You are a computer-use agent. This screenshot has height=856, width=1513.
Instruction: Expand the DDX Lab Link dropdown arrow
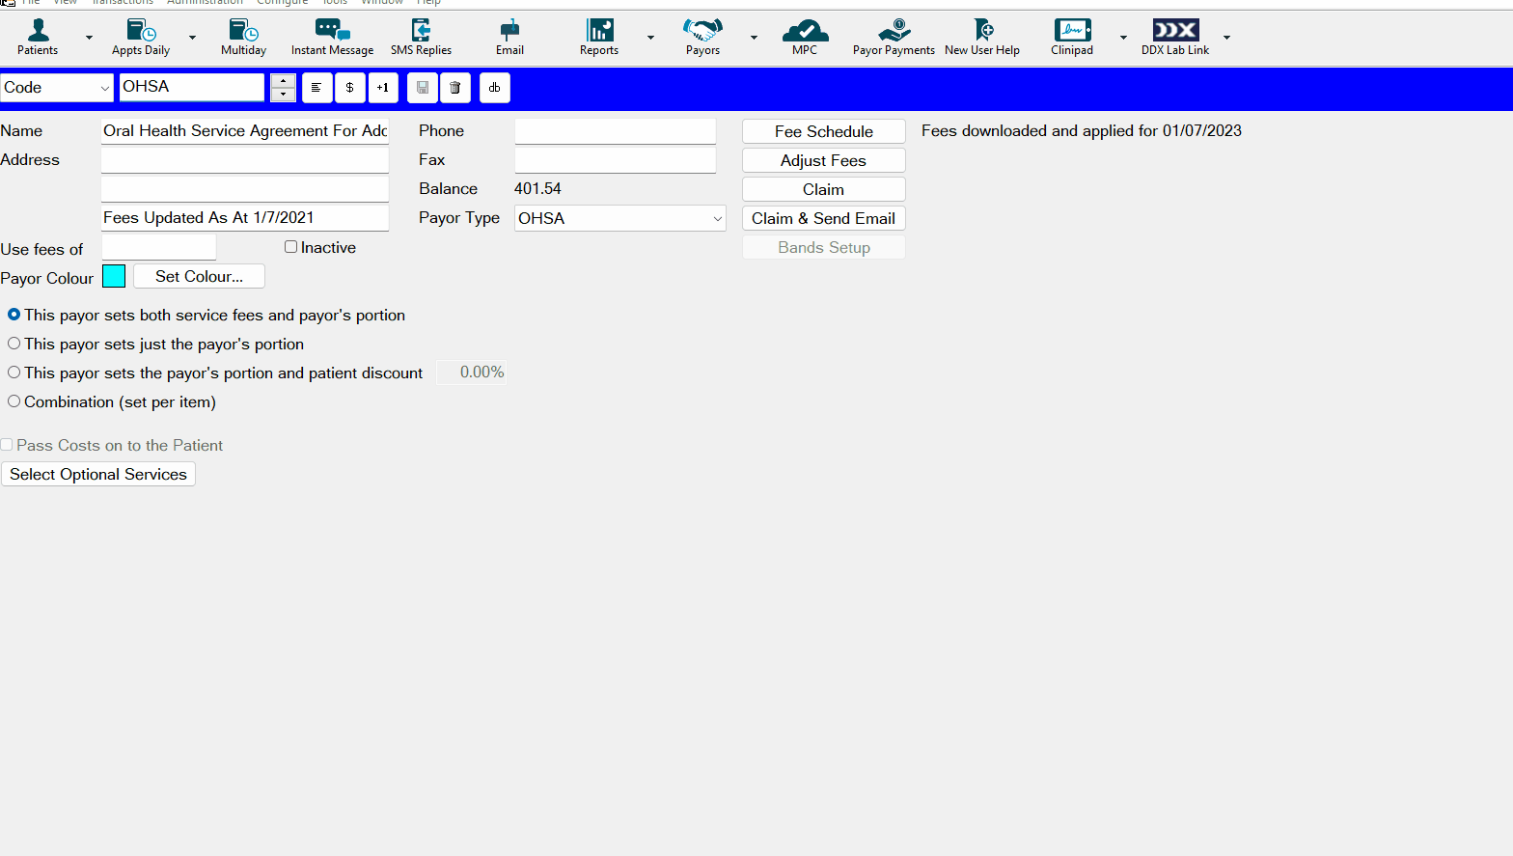(x=1226, y=38)
